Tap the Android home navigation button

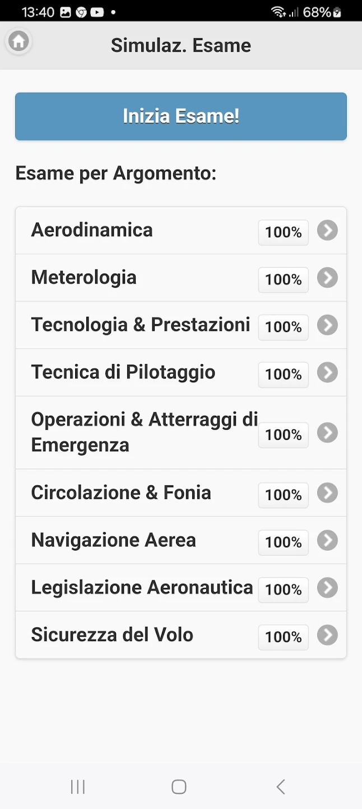[x=179, y=787]
